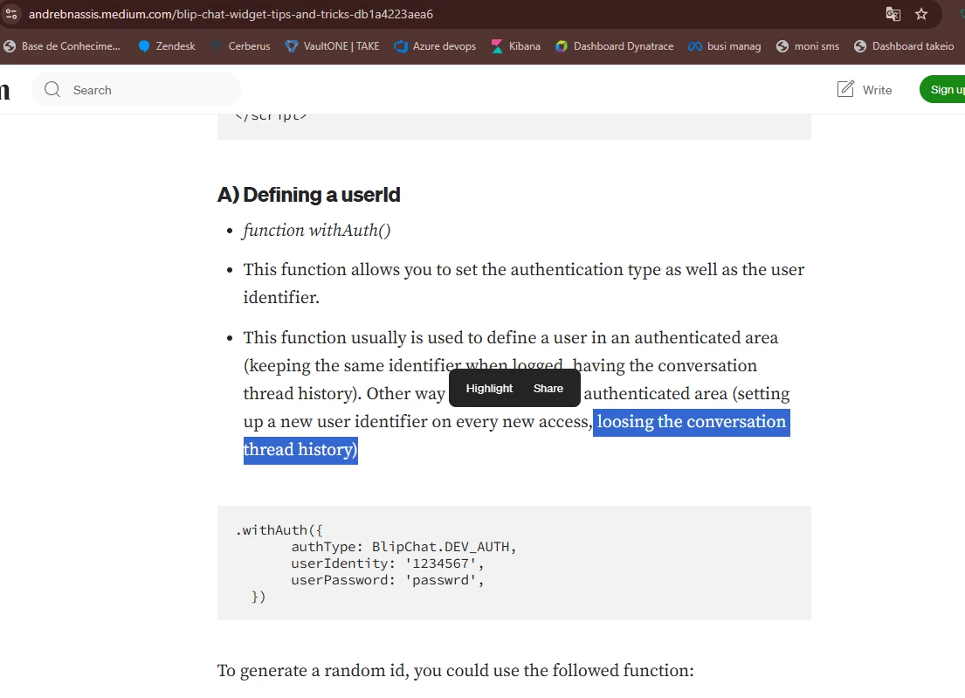Image resolution: width=965 pixels, height=698 pixels.
Task: Open the moni sms bookmark
Action: (x=808, y=46)
